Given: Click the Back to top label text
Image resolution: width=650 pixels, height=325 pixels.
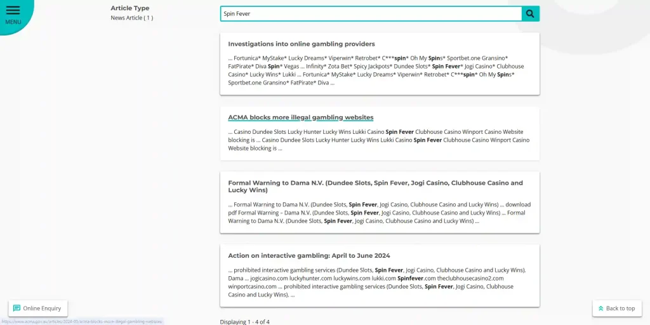Looking at the screenshot, I should click(620, 308).
